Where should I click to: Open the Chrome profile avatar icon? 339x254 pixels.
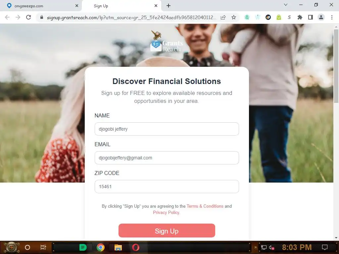pos(321,17)
